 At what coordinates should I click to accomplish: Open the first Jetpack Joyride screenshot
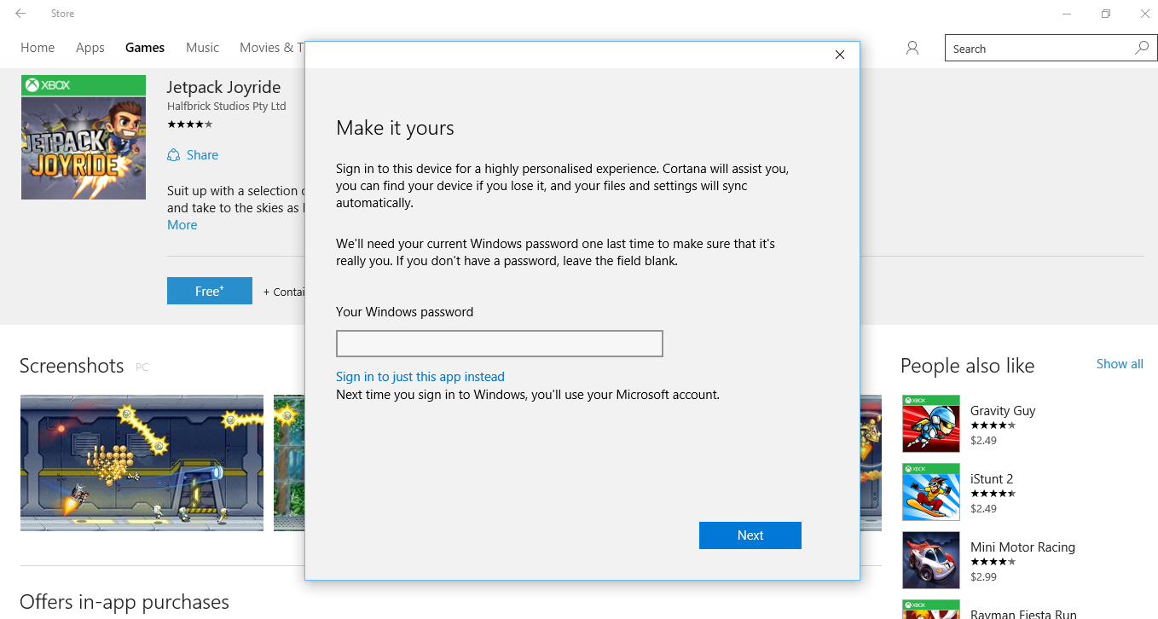(142, 463)
